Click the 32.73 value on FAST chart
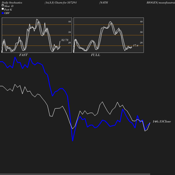 (x=65, y=40)
